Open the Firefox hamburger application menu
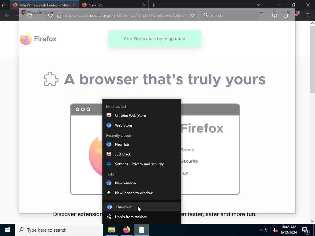 [308, 15]
